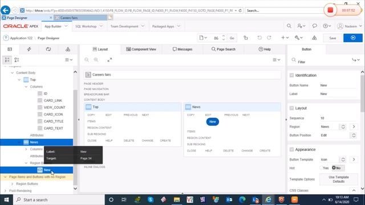Click the zoom out magnifier in Layout
The image size is (365, 205).
click(87, 60)
